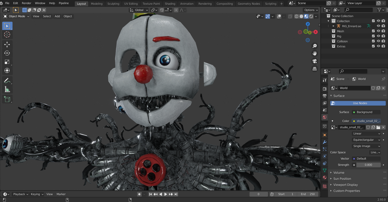Switch to the Shading workspace tab
Image resolution: width=388 pixels, height=202 pixels.
[x=170, y=4]
